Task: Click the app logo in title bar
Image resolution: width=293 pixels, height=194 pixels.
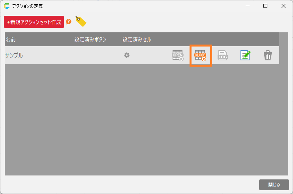Action: click(7, 6)
